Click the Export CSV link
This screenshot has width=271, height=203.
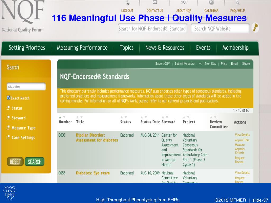pos(162,64)
